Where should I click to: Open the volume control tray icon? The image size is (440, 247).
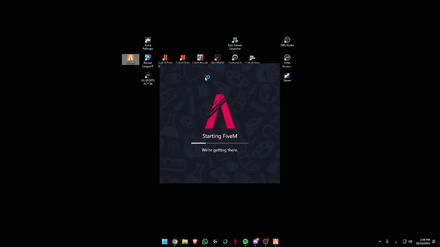point(410,242)
